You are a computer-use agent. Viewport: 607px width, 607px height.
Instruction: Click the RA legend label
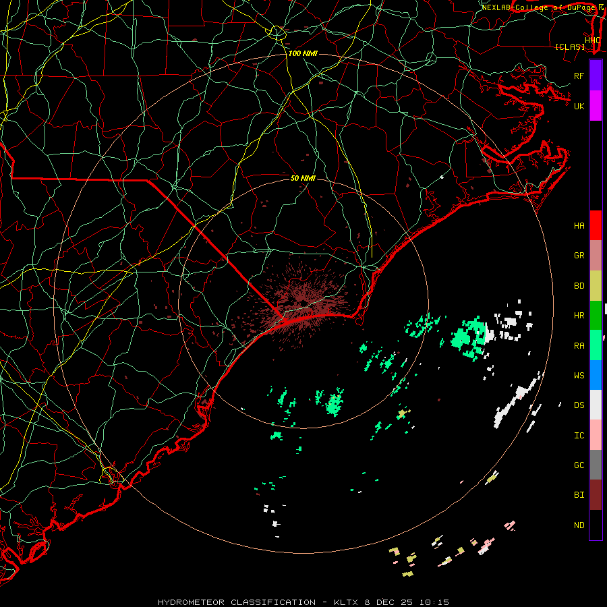(579, 346)
